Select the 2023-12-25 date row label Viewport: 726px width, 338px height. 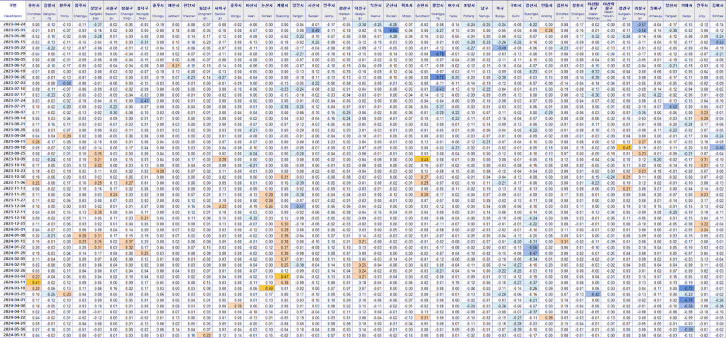pyautogui.click(x=13, y=223)
